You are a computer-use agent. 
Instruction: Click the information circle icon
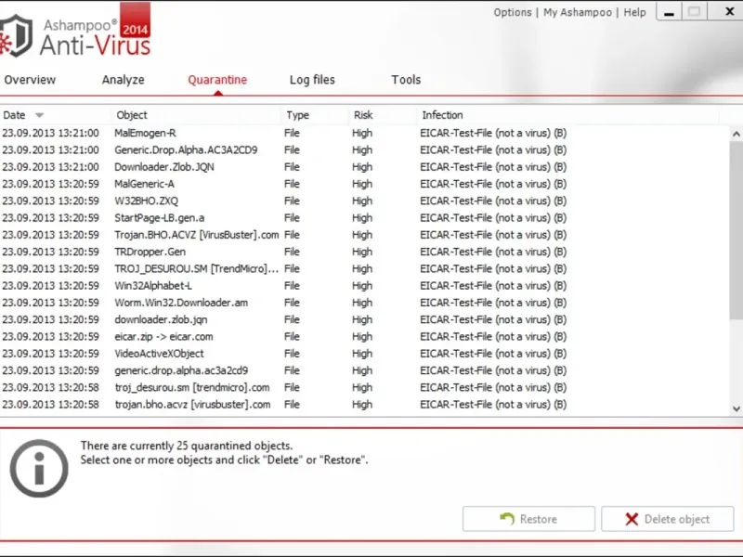(39, 469)
